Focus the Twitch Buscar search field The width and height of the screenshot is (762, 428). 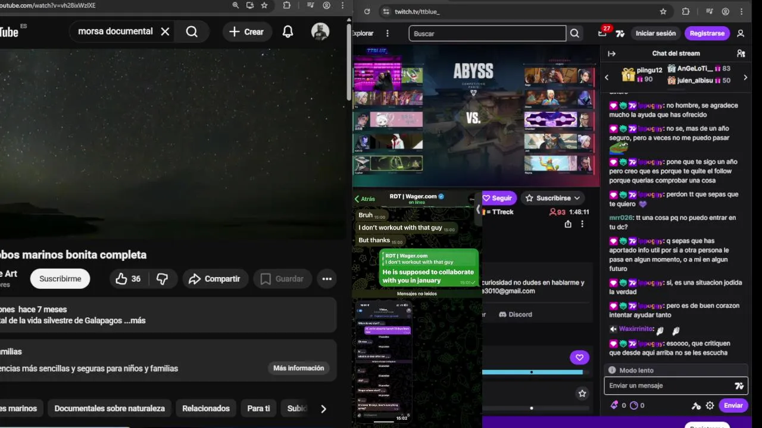coord(487,33)
